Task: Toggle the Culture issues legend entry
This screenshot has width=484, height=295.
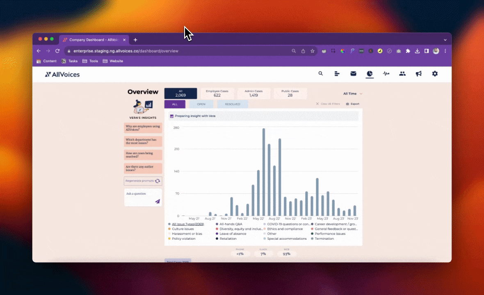Action: click(181, 229)
